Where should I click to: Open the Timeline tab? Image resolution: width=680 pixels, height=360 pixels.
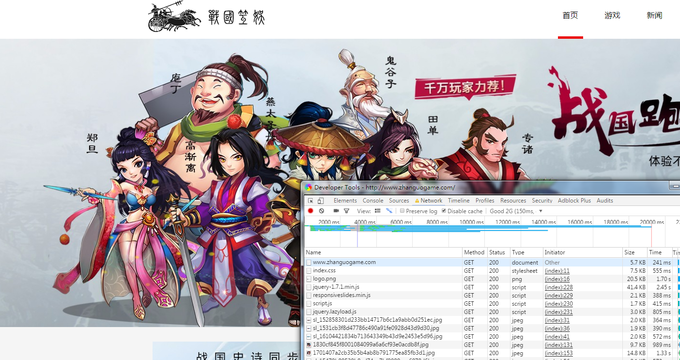pyautogui.click(x=459, y=201)
